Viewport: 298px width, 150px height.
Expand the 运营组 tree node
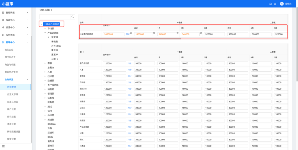click(x=49, y=37)
